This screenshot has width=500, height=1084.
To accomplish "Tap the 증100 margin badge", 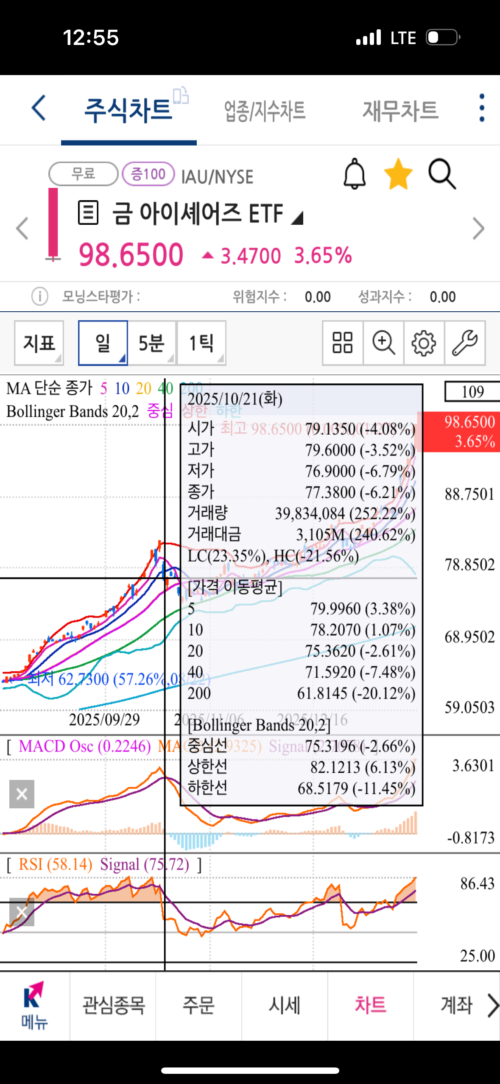I will (x=148, y=173).
